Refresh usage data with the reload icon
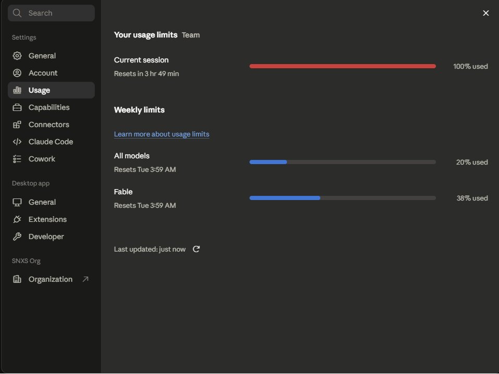The height and width of the screenshot is (374, 499). 196,249
